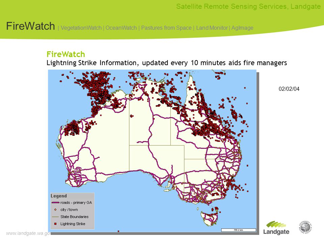Open the Land Monitor link
Image resolution: width=324 pixels, height=243 pixels.
point(212,28)
